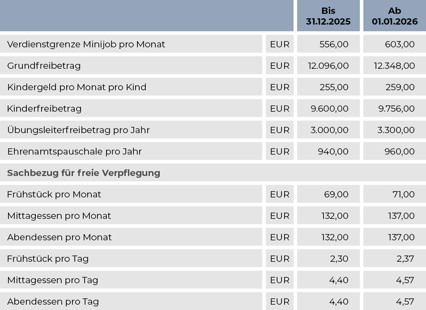Select the "Kindergeld pro Monat pro Kind" label
Viewport: 426px width, 310px height.
[77, 87]
